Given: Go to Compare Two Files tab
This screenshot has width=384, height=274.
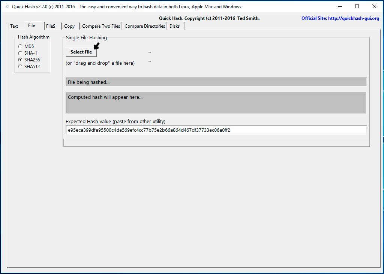Looking at the screenshot, I should coord(101,26).
